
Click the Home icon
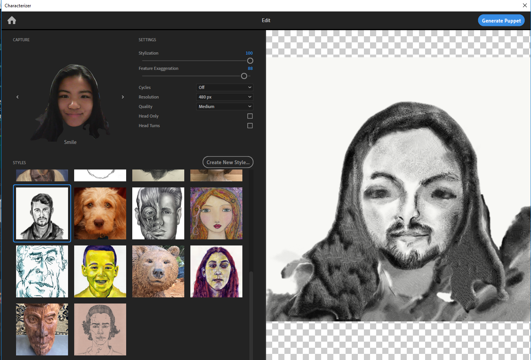(12, 20)
